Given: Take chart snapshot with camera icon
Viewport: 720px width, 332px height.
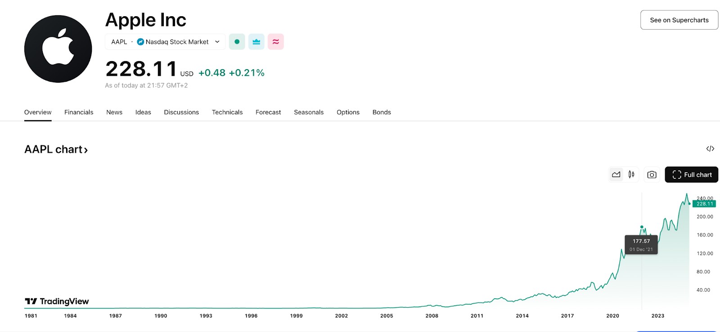Looking at the screenshot, I should point(652,174).
